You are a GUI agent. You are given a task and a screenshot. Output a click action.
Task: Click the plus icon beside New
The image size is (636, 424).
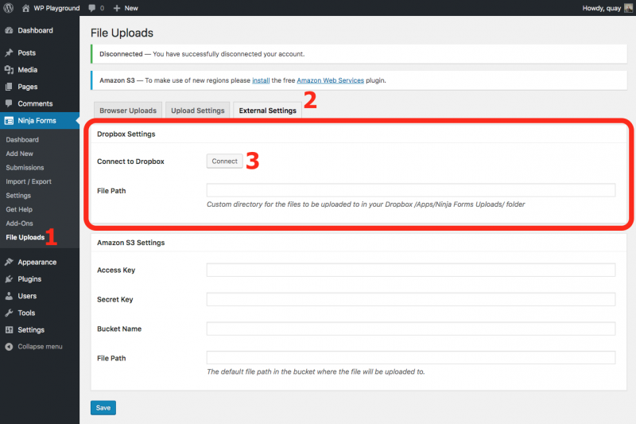(x=117, y=8)
